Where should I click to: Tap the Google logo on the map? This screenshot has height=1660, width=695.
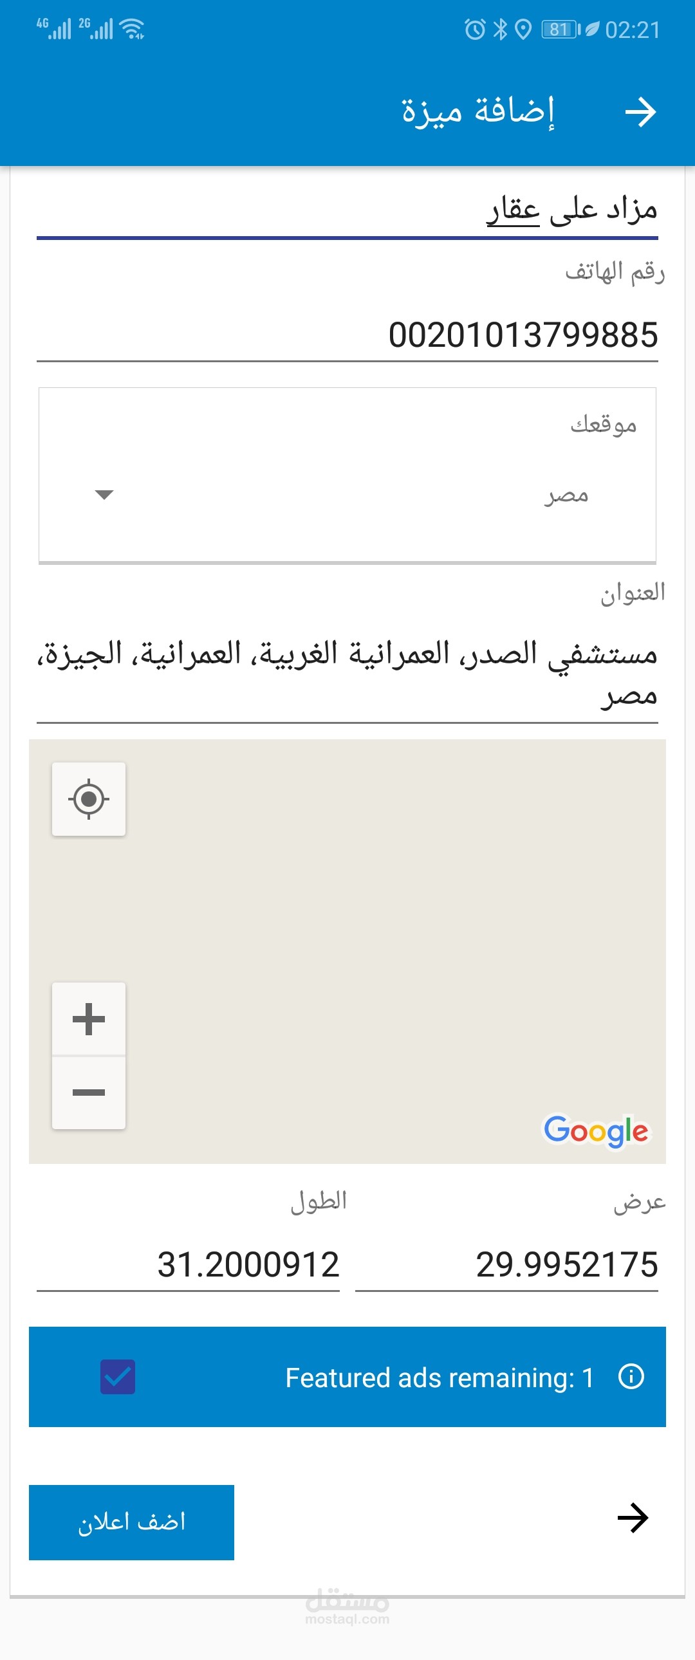point(596,1130)
